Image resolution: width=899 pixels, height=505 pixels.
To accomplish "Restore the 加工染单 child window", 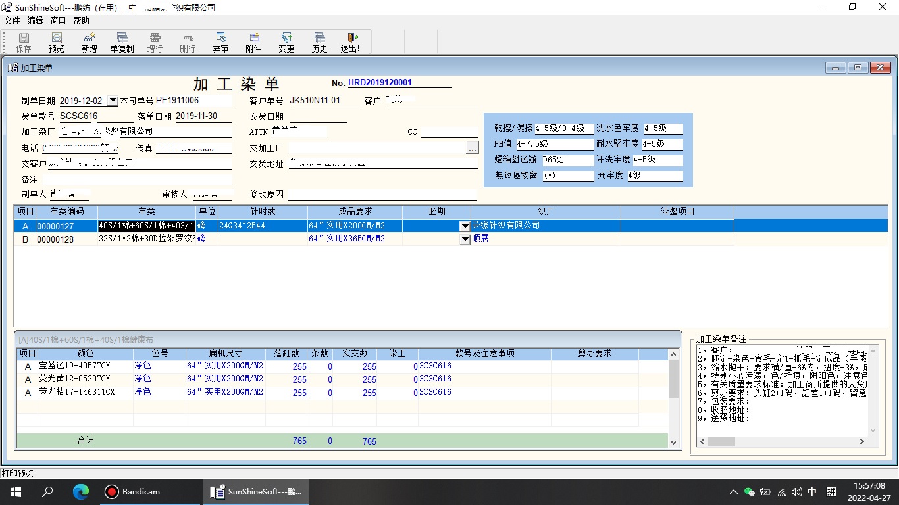I will click(858, 68).
